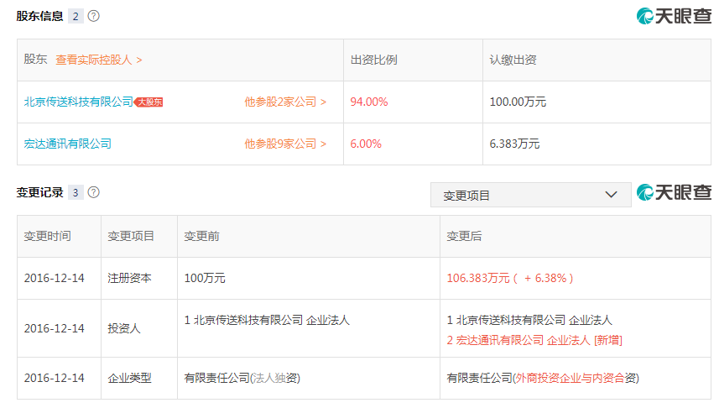
Task: Open the 变更项目 filter dropdown
Action: coord(530,195)
